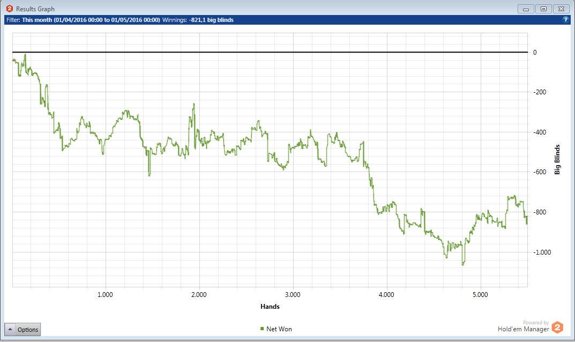
Task: Click the Hands axis title
Action: 270,307
